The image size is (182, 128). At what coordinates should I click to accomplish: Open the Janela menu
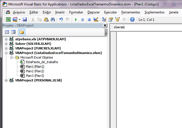click(173, 12)
